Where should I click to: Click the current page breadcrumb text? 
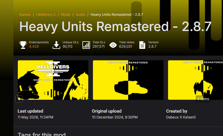pos(117,15)
